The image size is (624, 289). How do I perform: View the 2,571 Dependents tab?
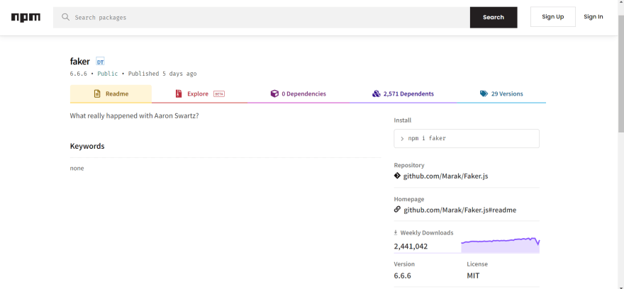403,93
